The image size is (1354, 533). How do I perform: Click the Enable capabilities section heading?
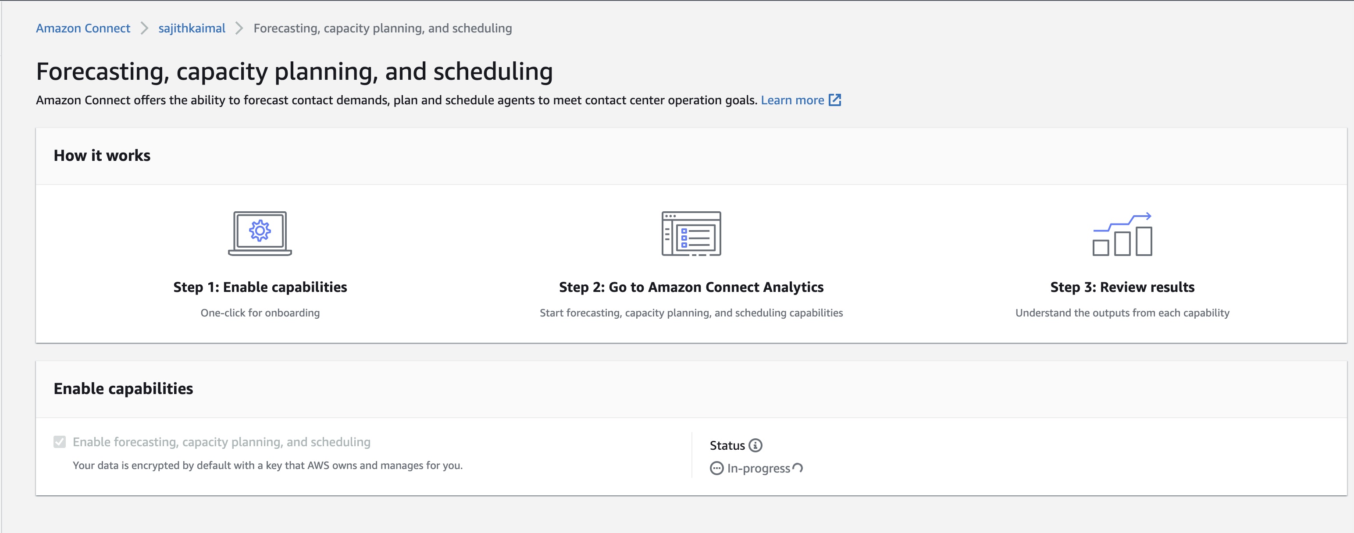(x=124, y=388)
